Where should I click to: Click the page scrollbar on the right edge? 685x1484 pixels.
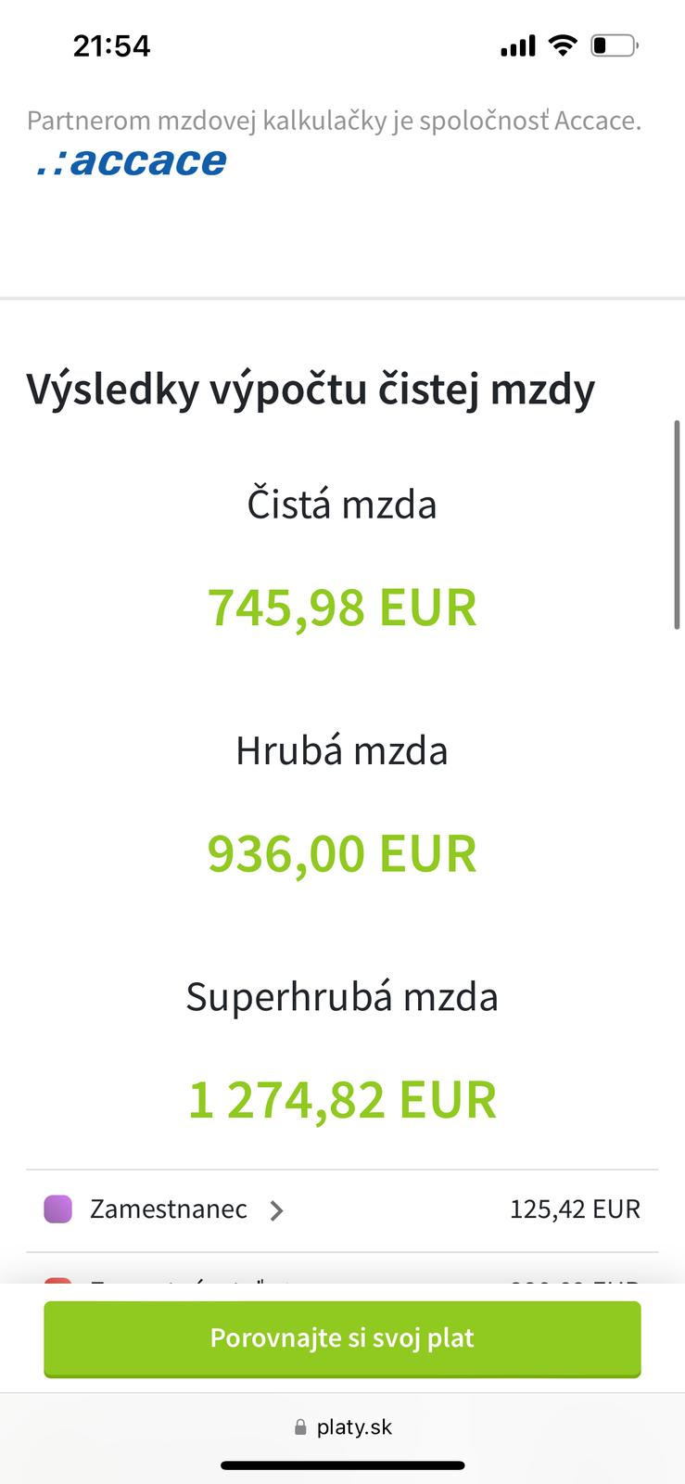pyautogui.click(x=678, y=526)
